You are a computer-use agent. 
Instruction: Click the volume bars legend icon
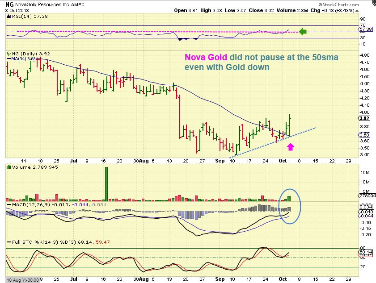tap(9, 167)
